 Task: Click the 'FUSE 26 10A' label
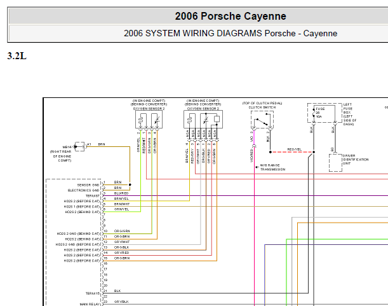coord(320,113)
